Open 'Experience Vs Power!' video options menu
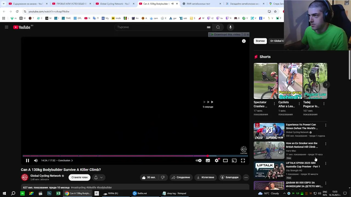 [325, 125]
